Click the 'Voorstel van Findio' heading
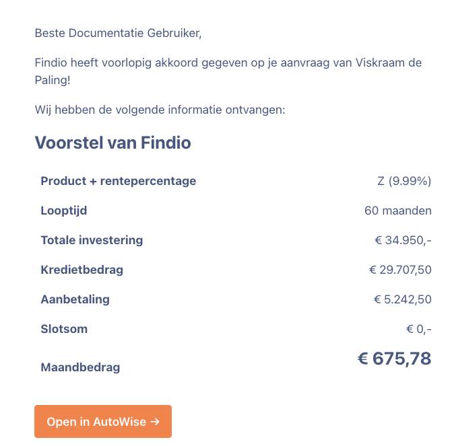This screenshot has height=446, width=452. point(112,143)
